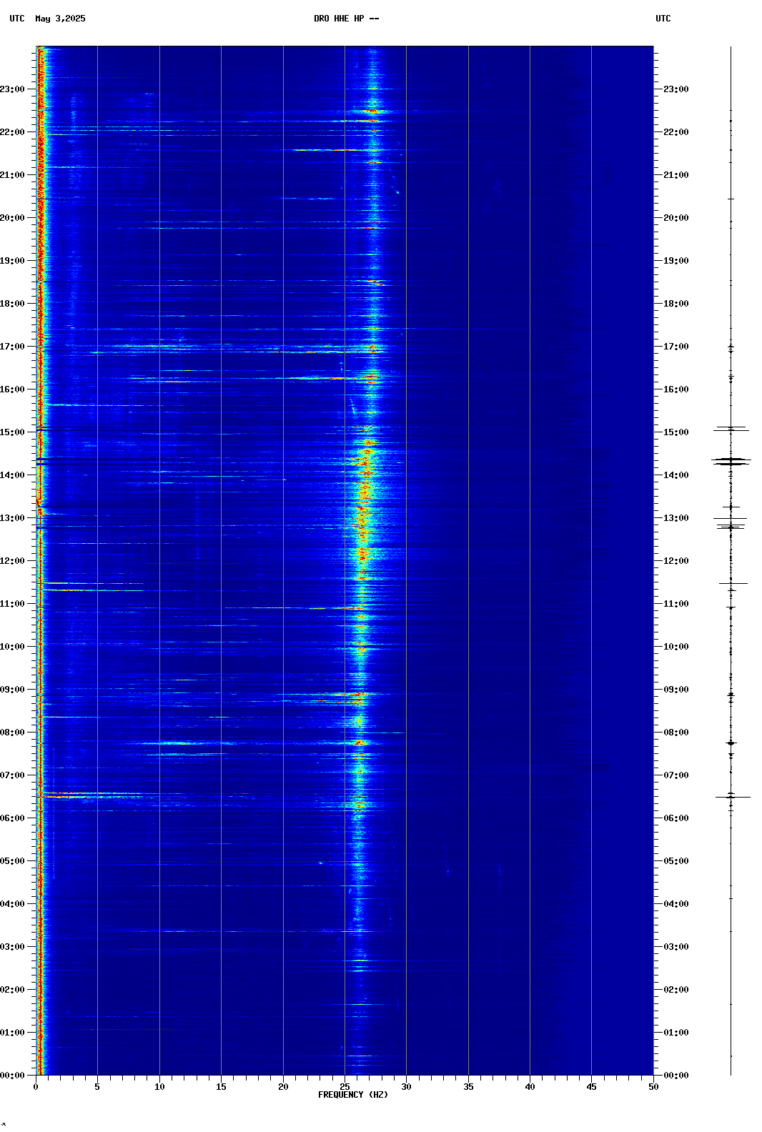Image resolution: width=762 pixels, height=1132 pixels.
Task: Click the 09:00 label on the right time axis
Action: (x=676, y=690)
